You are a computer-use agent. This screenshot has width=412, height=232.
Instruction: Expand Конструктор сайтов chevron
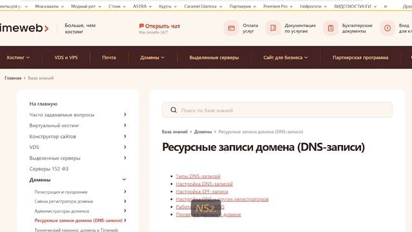(125, 136)
